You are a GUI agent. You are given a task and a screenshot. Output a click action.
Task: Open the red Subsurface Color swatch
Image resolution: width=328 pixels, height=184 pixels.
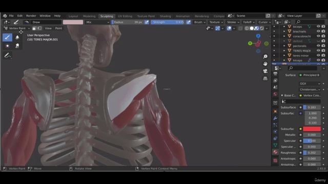pos(312,129)
